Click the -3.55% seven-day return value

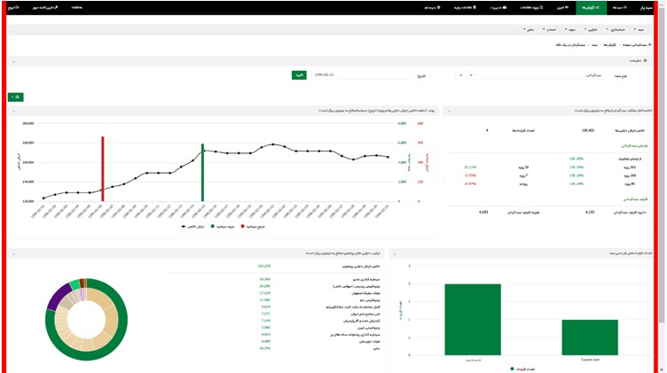click(x=470, y=175)
